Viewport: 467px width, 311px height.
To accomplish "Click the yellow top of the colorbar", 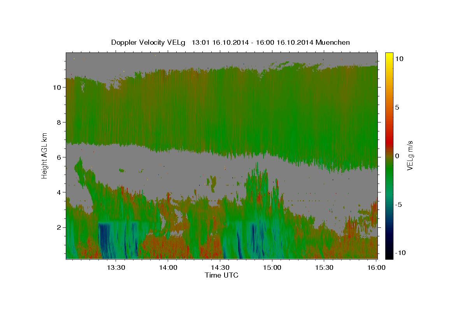I will (389, 56).
